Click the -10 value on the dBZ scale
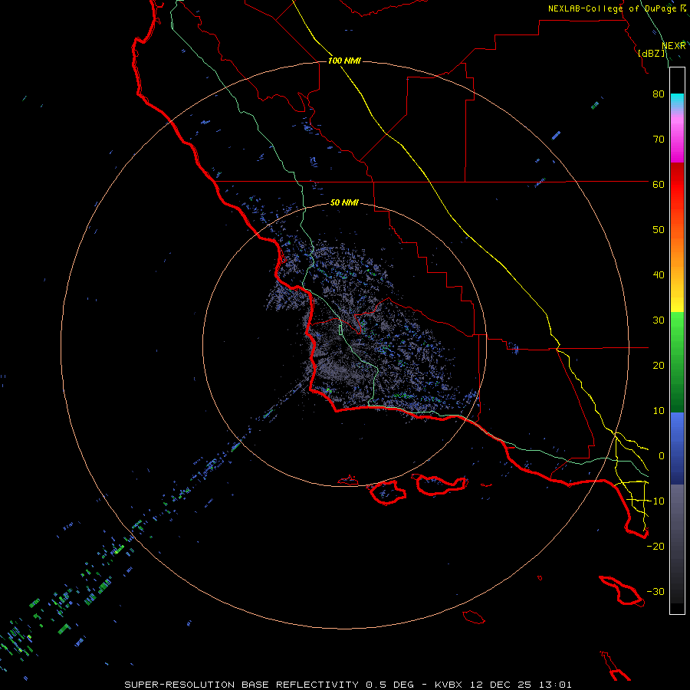This screenshot has height=690, width=690. [x=655, y=501]
